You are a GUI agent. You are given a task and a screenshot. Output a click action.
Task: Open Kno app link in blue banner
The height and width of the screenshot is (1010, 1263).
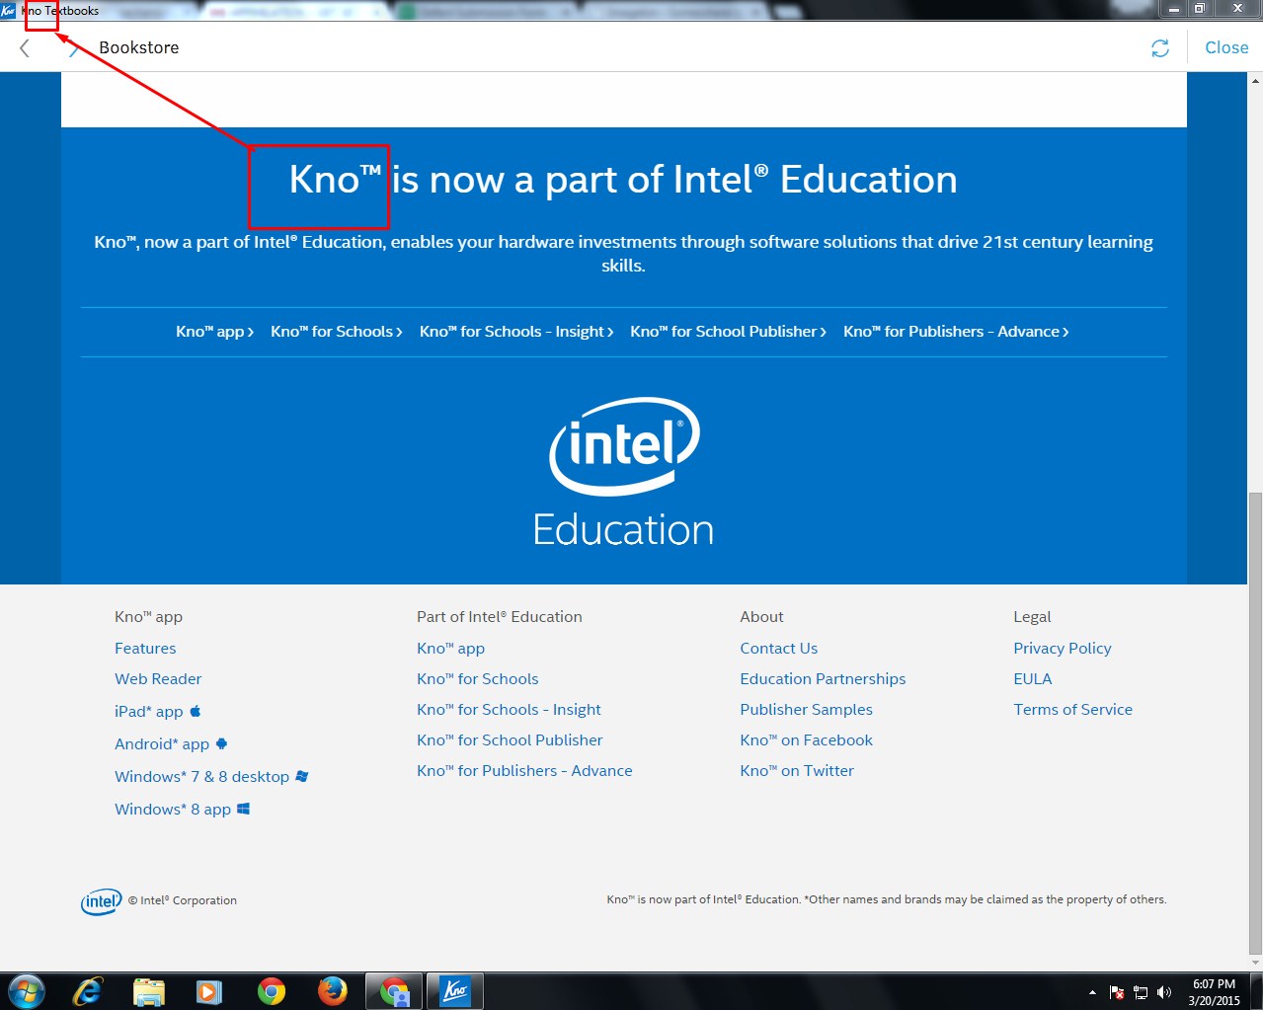click(x=214, y=332)
